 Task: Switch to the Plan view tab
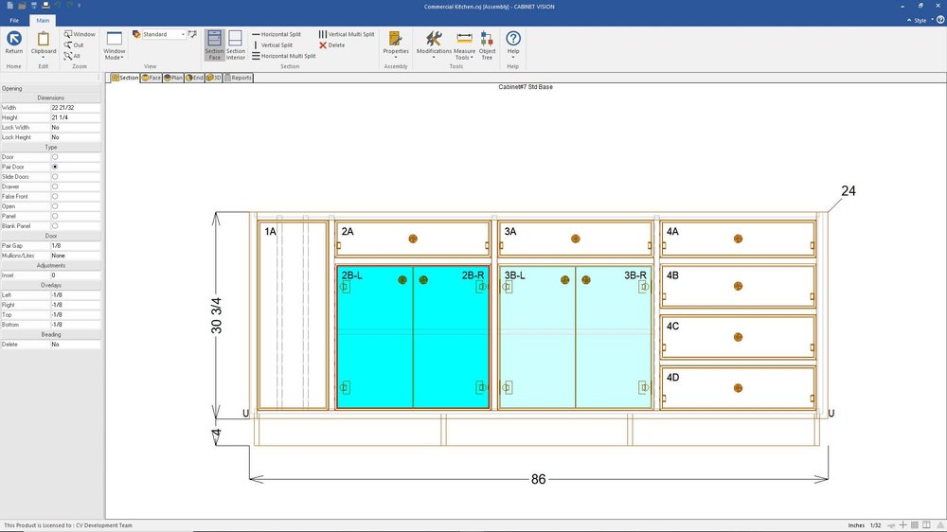click(172, 78)
